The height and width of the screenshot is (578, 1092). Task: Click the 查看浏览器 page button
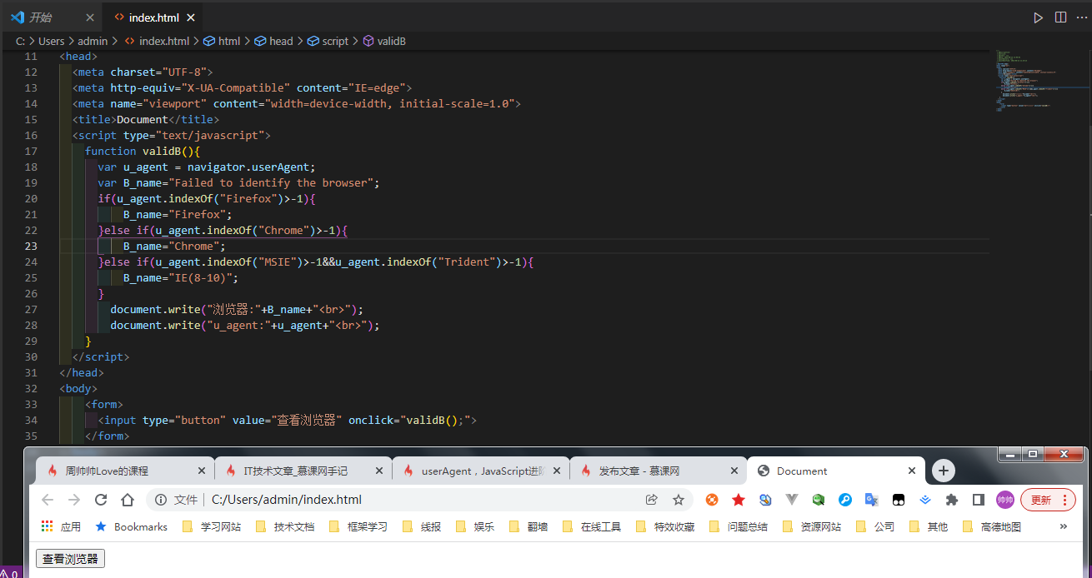pos(70,559)
